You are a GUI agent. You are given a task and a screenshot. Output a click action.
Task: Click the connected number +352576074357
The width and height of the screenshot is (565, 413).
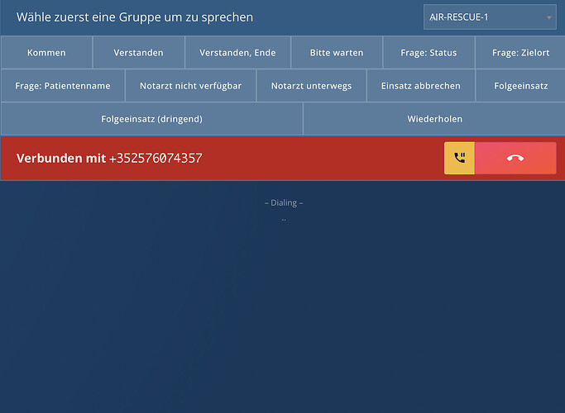tap(156, 159)
